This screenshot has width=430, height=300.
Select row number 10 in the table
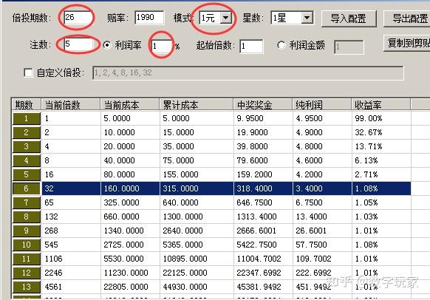(x=27, y=245)
